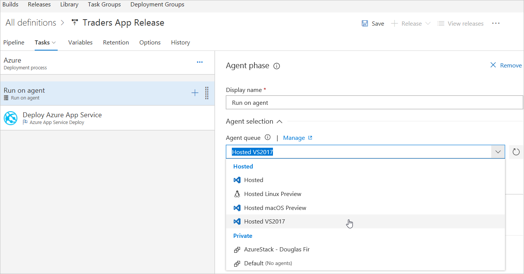Click the Remove link

coord(511,65)
